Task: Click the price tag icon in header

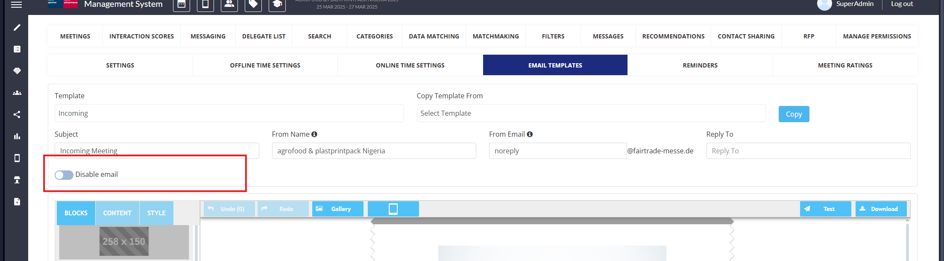Action: click(253, 4)
